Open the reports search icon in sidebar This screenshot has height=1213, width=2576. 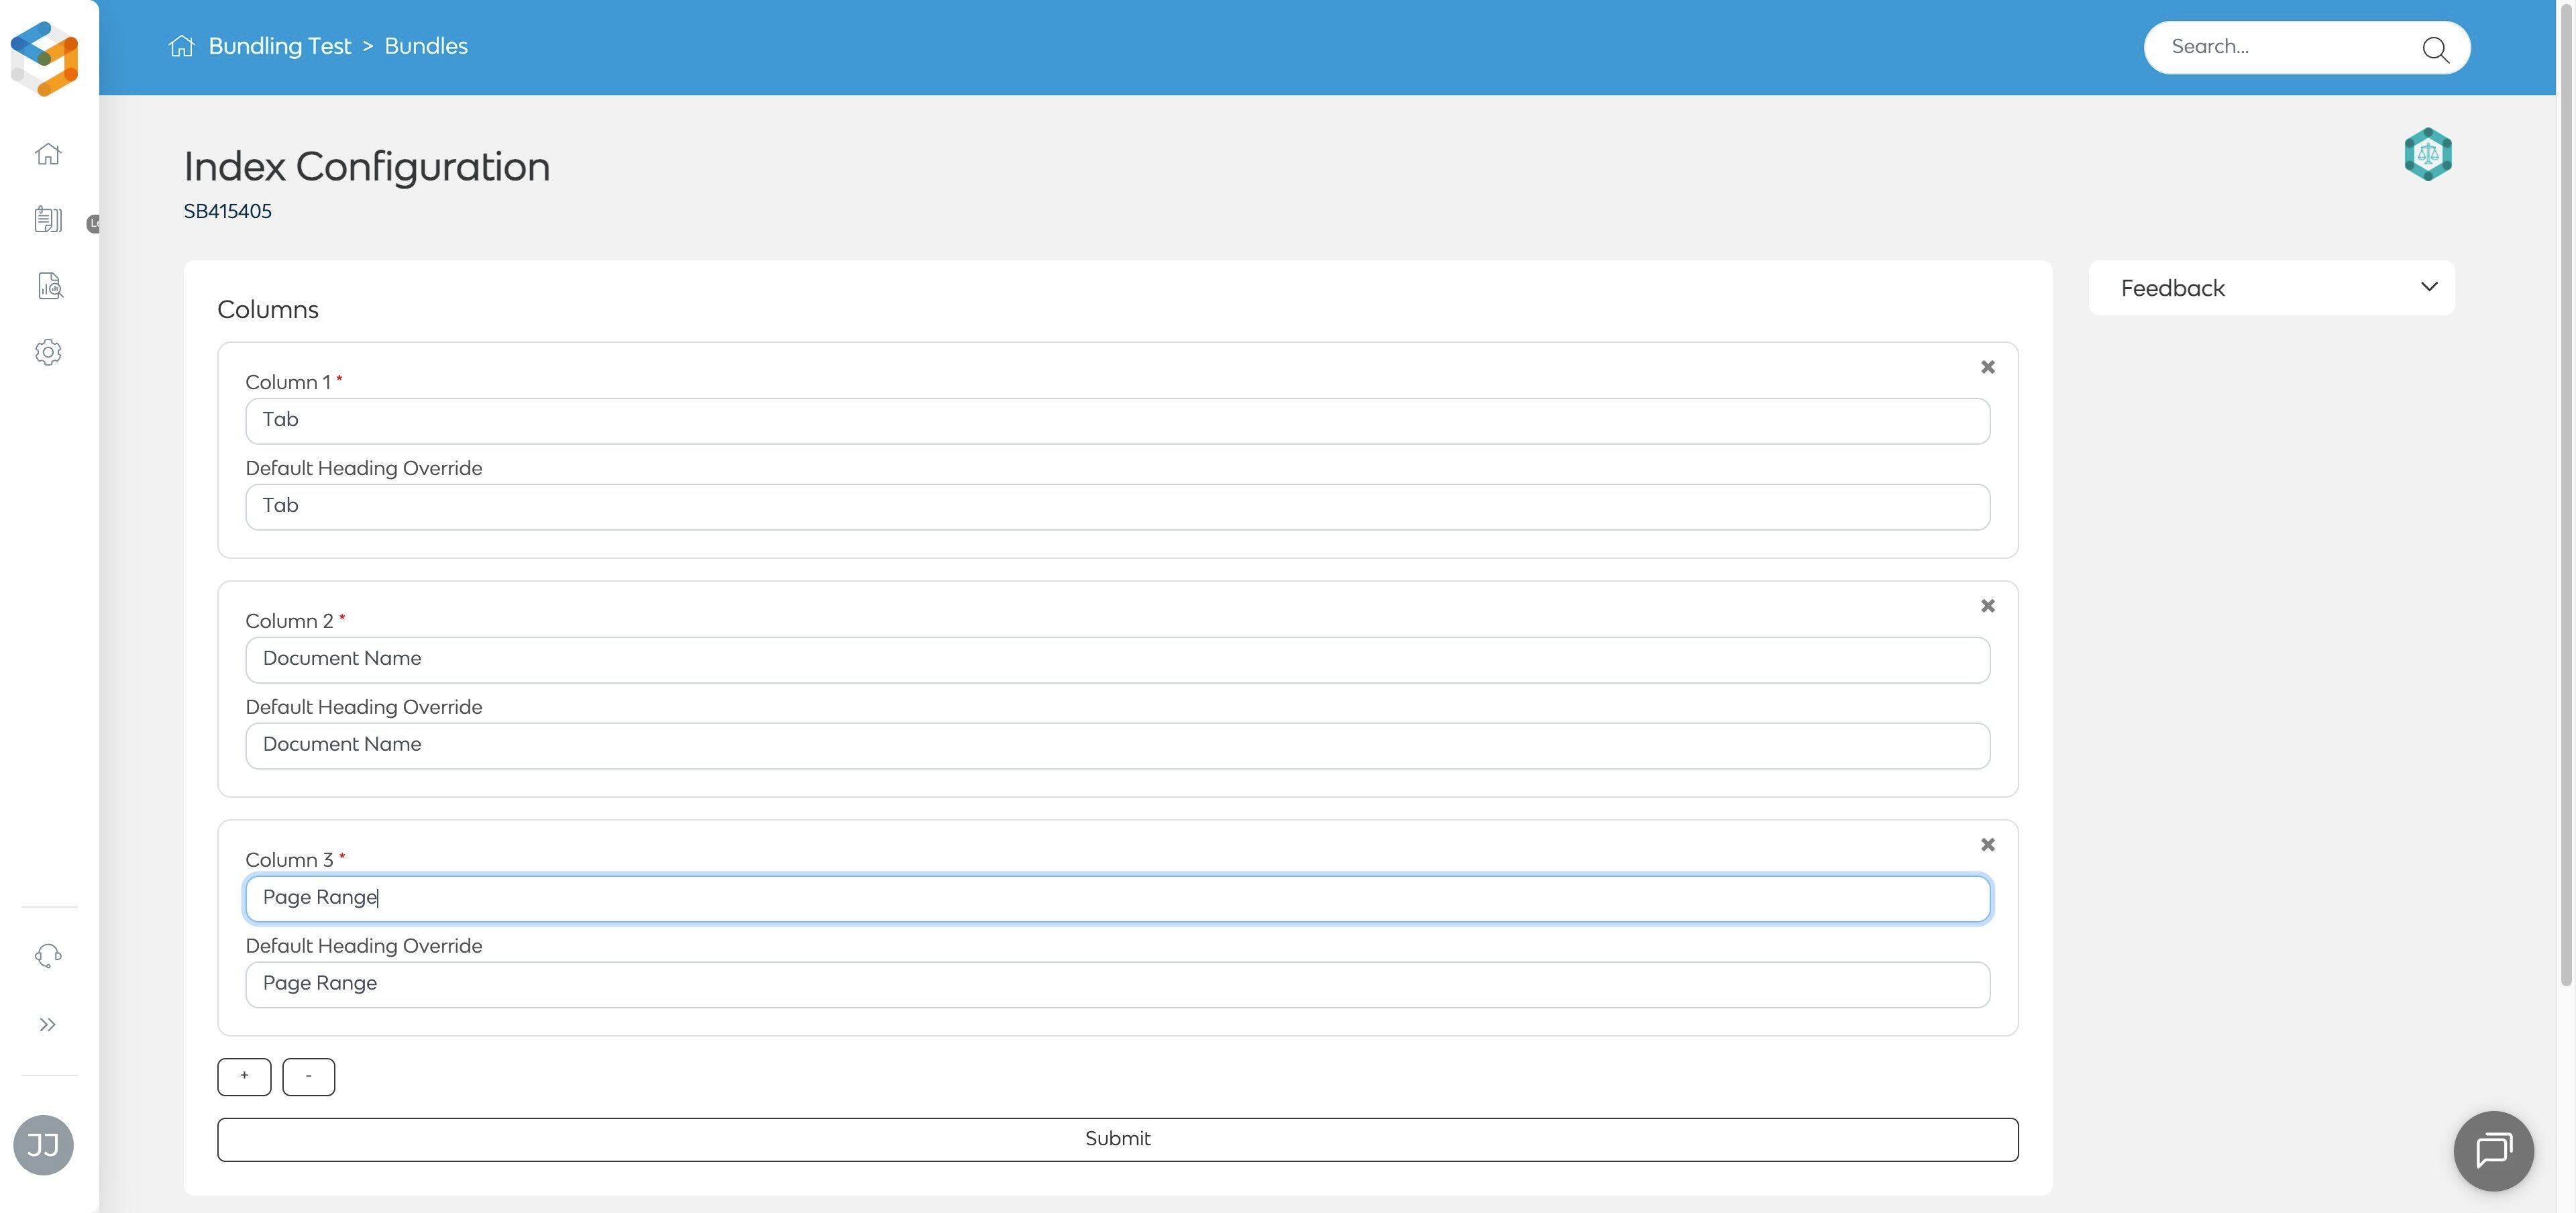(50, 286)
